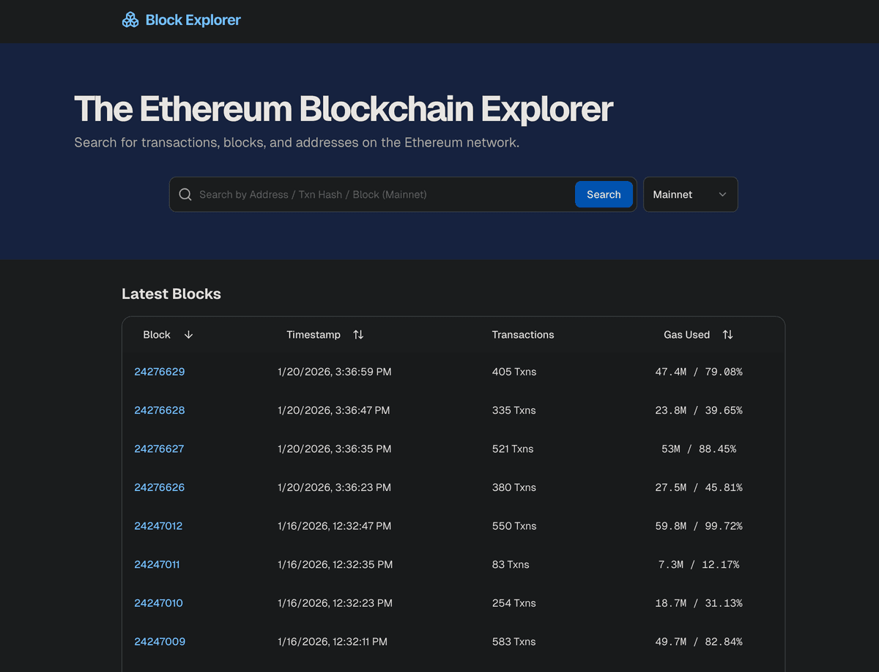
Task: Toggle the Gas Used column sort icon
Action: (727, 334)
